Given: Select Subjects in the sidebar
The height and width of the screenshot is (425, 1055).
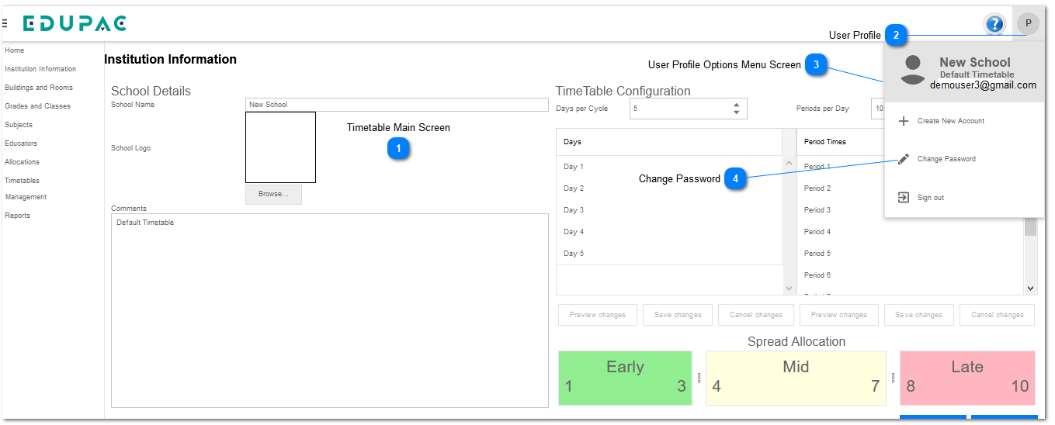Looking at the screenshot, I should 19,125.
